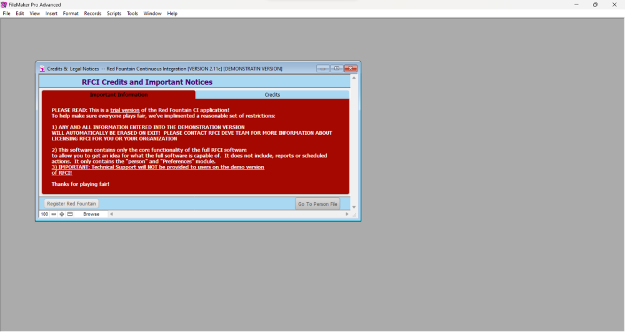
Task: Open the Records menu
Action: pos(92,13)
